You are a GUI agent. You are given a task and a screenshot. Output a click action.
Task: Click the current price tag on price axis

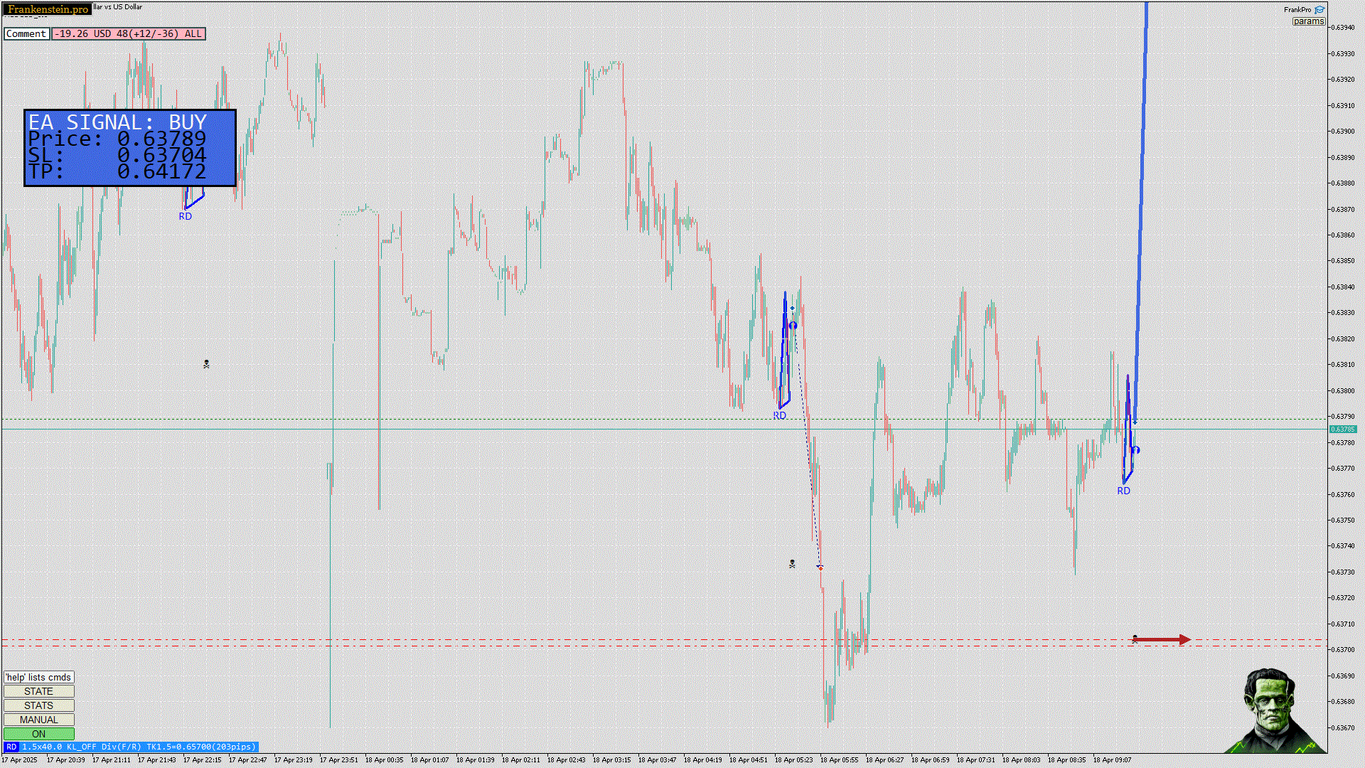coord(1342,430)
